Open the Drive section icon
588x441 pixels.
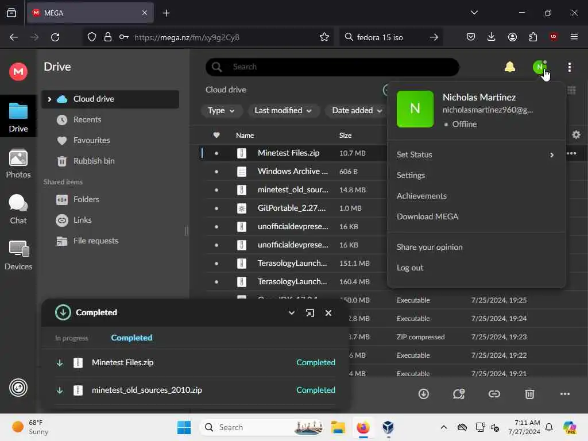(18, 117)
